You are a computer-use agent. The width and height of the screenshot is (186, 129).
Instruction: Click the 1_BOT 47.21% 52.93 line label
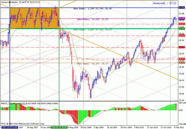pyautogui.click(x=93, y=30)
